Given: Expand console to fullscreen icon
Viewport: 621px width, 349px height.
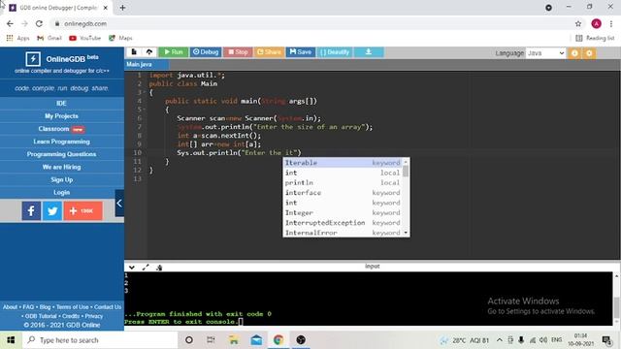Looking at the screenshot, I should click(x=146, y=268).
